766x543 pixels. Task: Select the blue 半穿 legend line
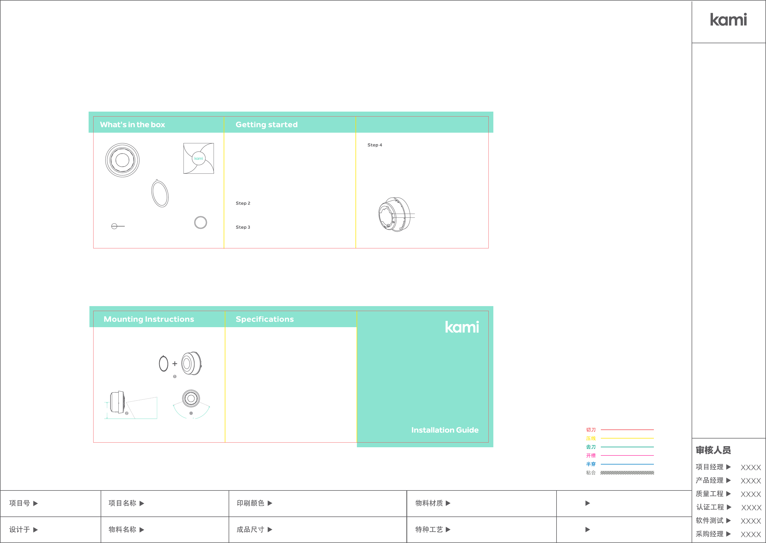click(627, 464)
